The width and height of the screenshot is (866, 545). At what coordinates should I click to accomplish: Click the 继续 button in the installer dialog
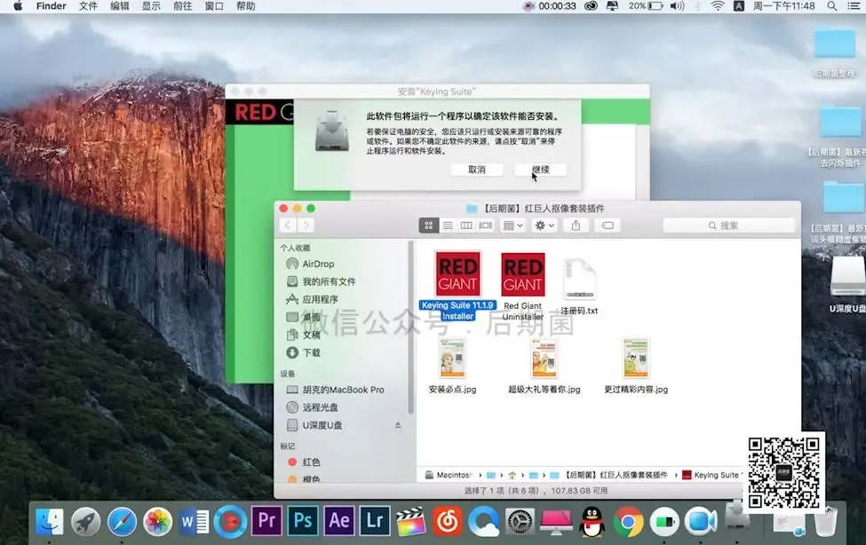coord(540,170)
